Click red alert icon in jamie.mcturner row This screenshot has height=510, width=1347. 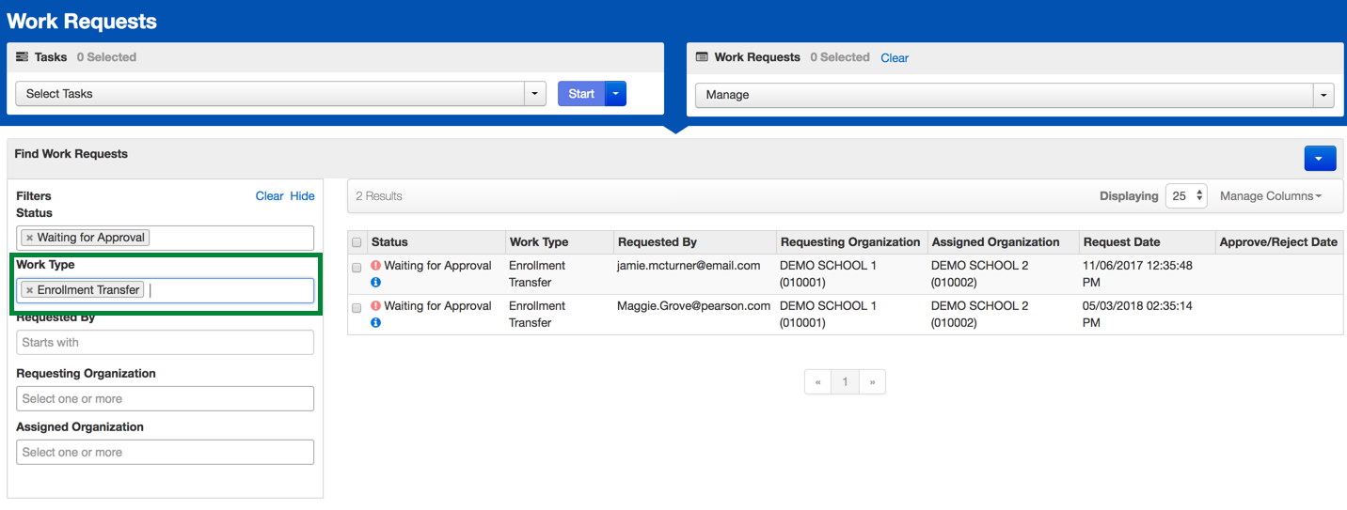tap(376, 266)
